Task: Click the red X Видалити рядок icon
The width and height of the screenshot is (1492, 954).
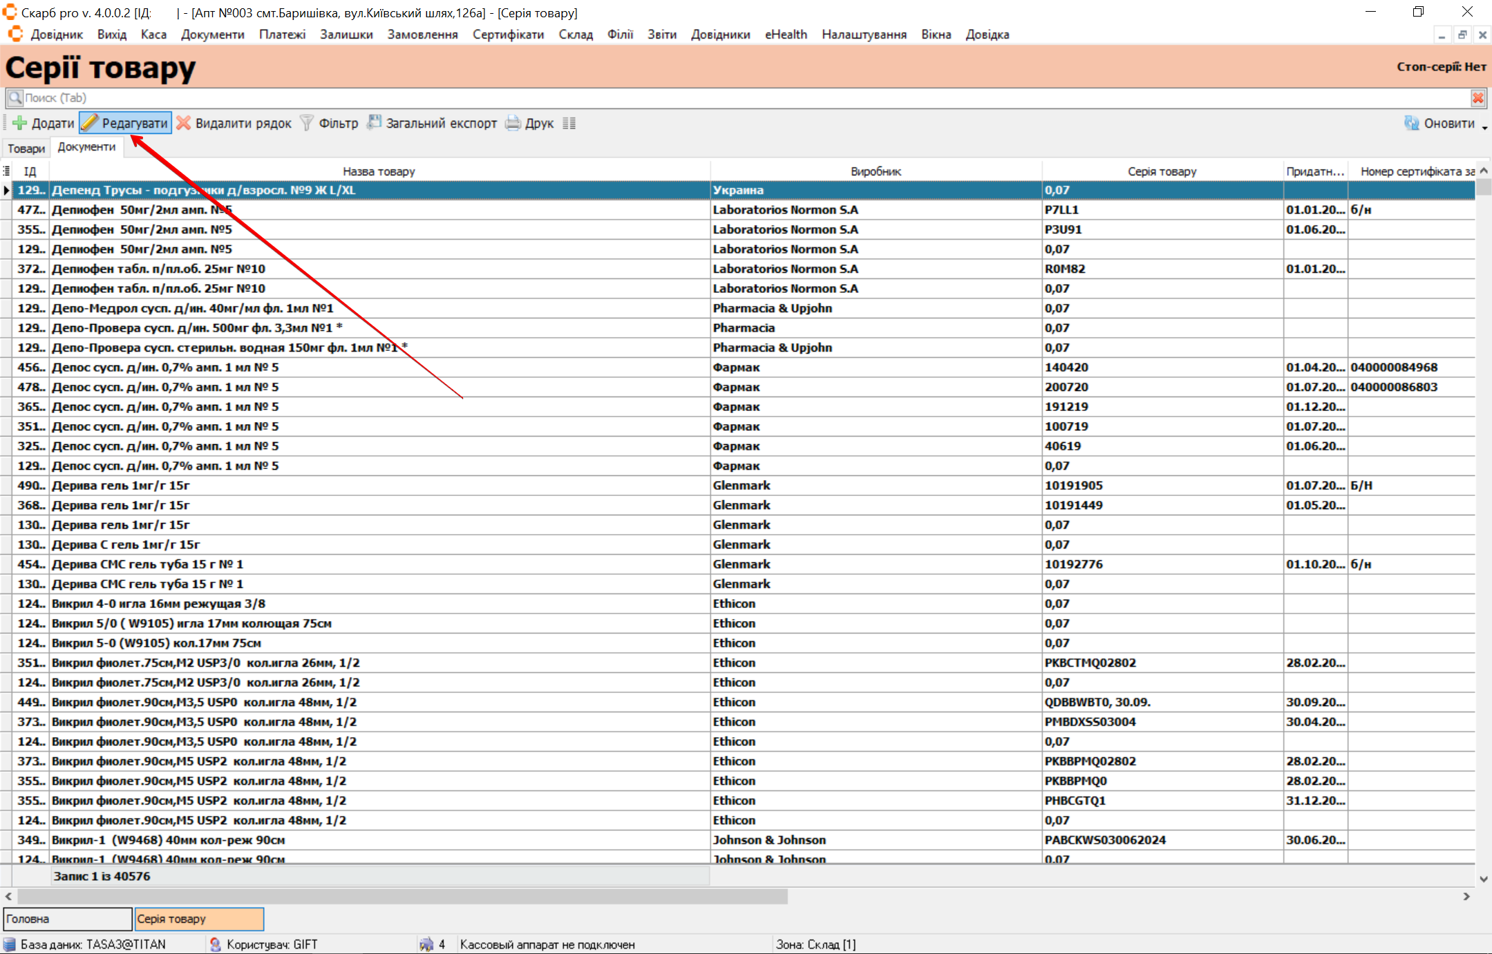Action: click(x=183, y=123)
